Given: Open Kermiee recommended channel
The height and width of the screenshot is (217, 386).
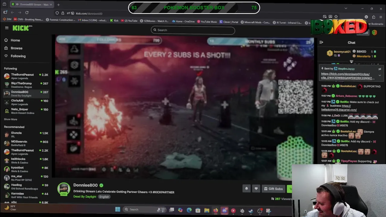Looking at the screenshot, I should [x=26, y=195].
